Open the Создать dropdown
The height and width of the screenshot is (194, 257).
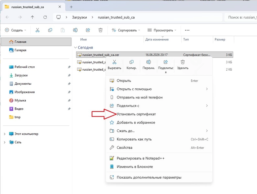(x=15, y=30)
